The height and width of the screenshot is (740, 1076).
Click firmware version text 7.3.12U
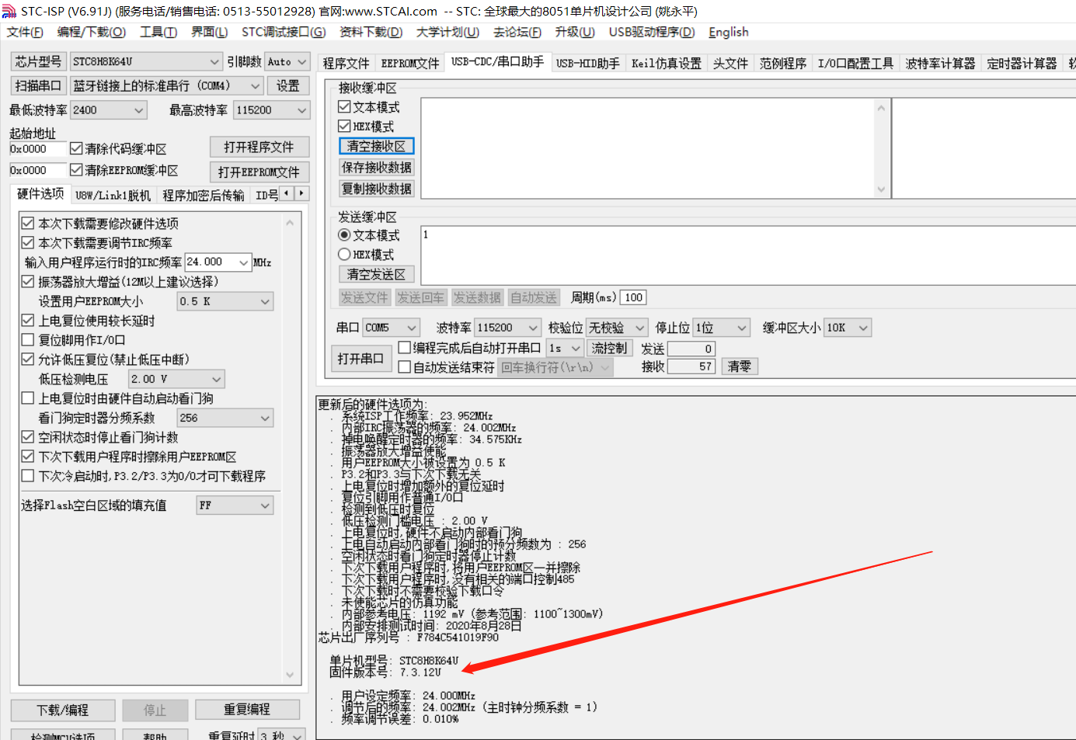420,672
